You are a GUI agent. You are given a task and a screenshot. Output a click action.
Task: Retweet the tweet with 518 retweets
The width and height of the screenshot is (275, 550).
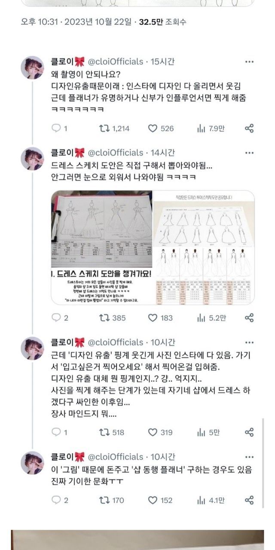[x=112, y=432]
